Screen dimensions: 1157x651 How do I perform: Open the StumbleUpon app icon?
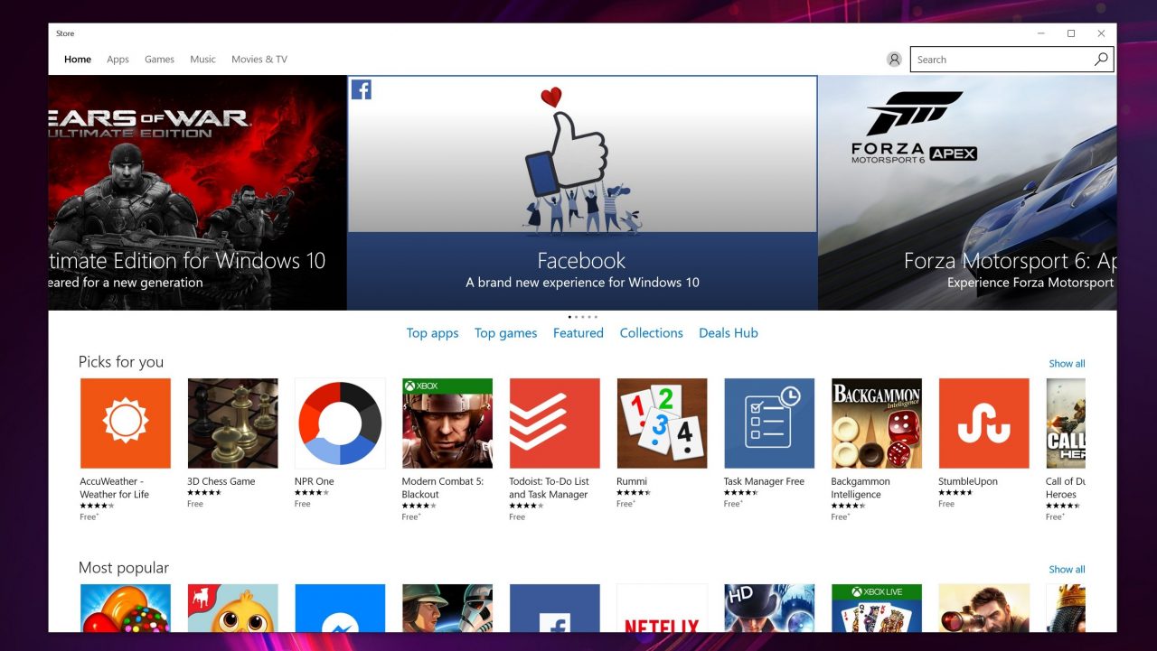(x=983, y=423)
